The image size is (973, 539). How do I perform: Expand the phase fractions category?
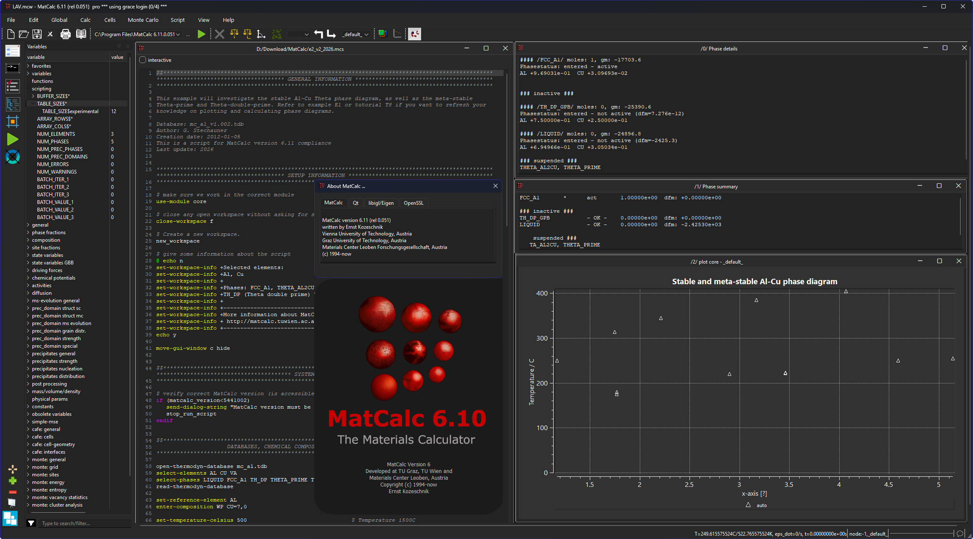click(x=28, y=233)
